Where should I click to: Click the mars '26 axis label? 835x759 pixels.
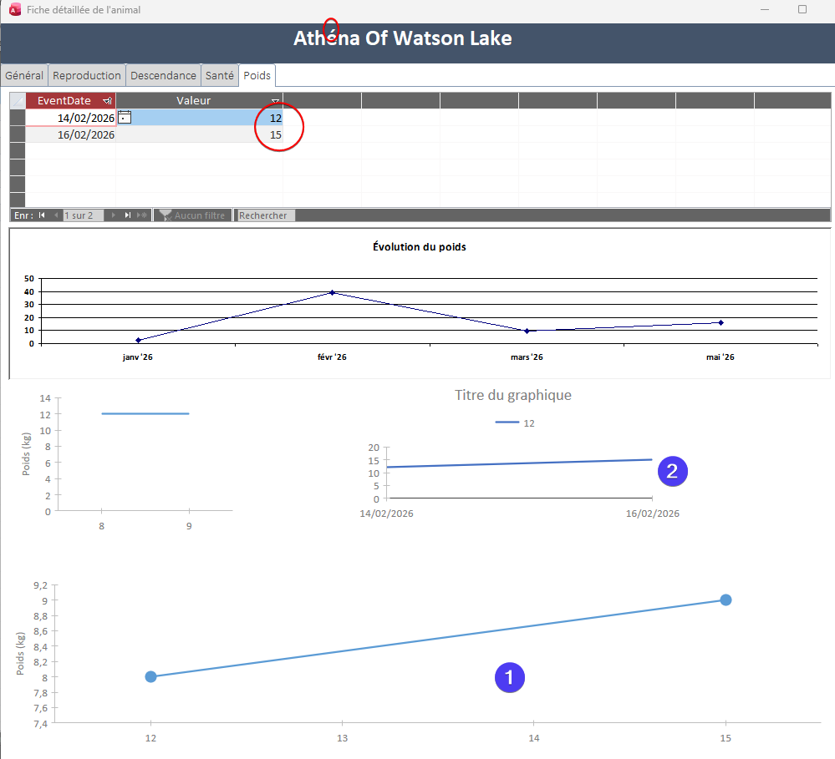click(x=527, y=357)
